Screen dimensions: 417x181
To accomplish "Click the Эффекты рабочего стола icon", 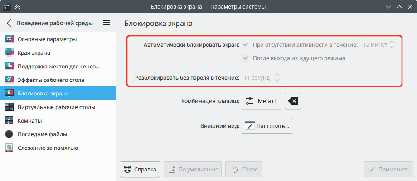I will point(9,80).
